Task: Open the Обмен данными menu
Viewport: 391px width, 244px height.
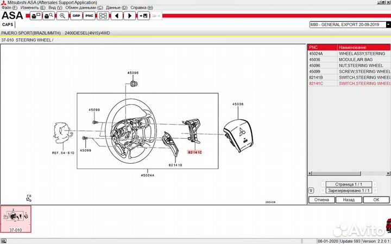Action: coord(84,8)
